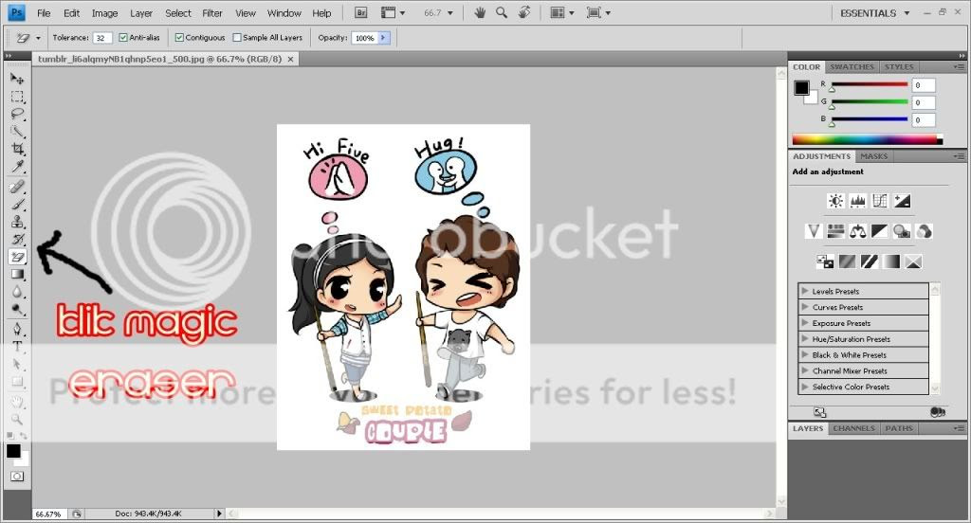Select the Pen tool
This screenshot has height=523, width=971.
click(x=17, y=329)
